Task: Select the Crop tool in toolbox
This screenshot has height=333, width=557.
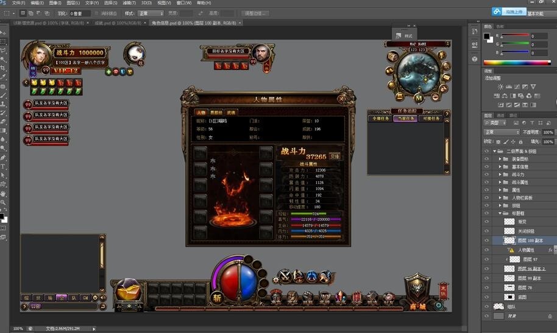Action: 3,68
